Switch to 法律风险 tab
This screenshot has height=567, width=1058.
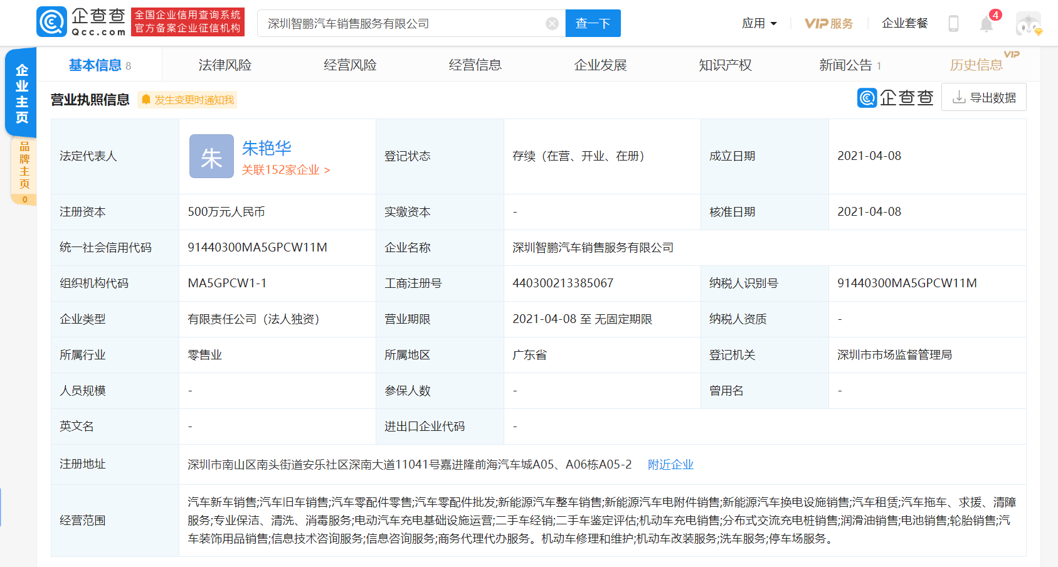pos(225,65)
